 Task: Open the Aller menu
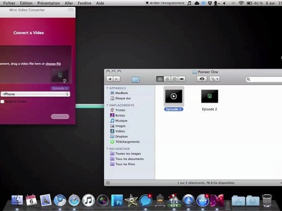(x=69, y=3)
